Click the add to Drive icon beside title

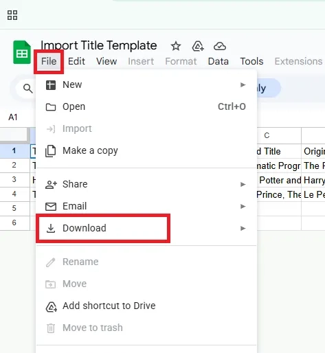coord(198,46)
